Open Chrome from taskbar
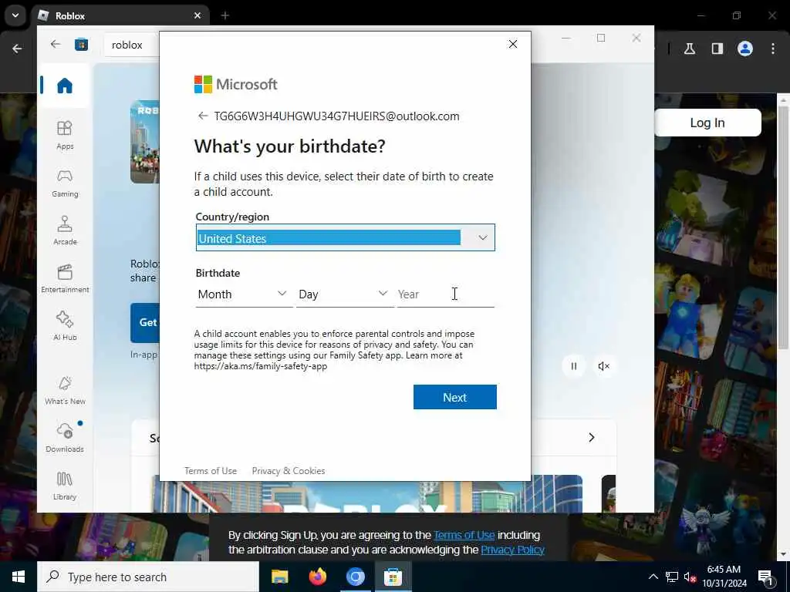This screenshot has width=790, height=592. point(355,577)
